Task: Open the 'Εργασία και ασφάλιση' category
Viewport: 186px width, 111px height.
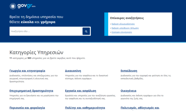Action: point(80,91)
